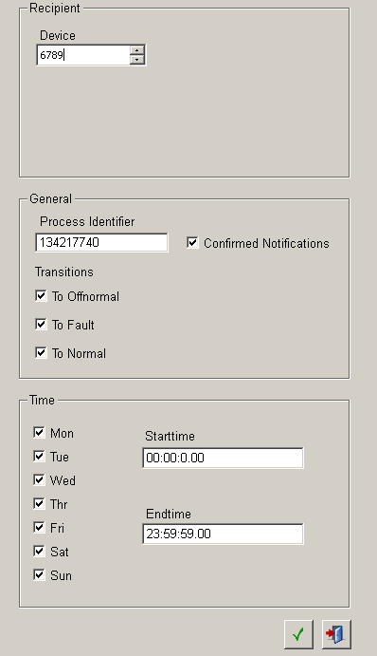The height and width of the screenshot is (656, 377).
Task: Click the green checkmark confirm icon
Action: click(x=298, y=635)
